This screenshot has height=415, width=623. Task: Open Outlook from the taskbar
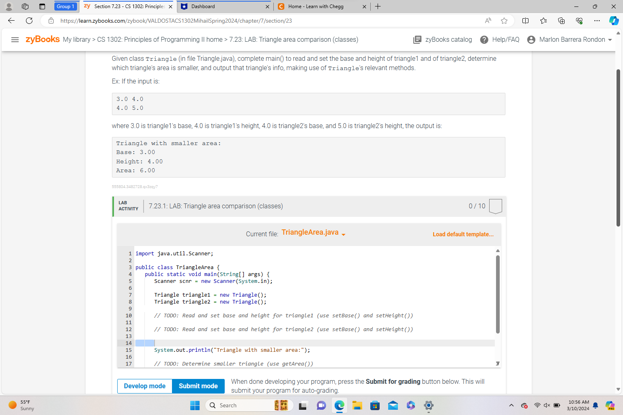tap(393, 405)
